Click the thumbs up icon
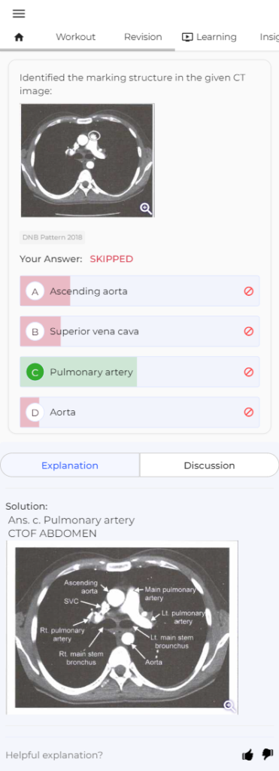The image size is (279, 771). click(248, 754)
